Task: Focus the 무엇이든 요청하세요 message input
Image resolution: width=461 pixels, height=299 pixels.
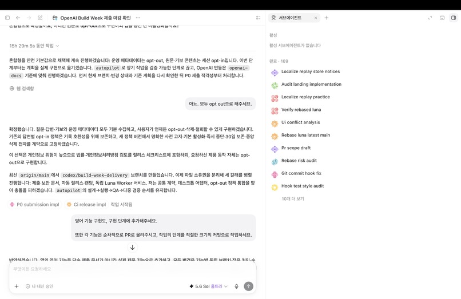Action: (132, 269)
